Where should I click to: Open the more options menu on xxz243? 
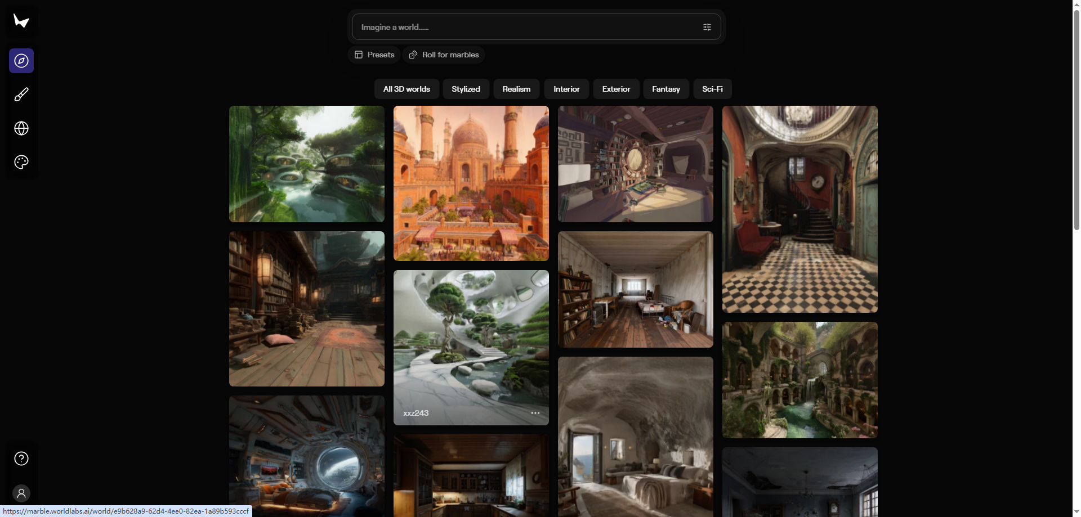[535, 412]
